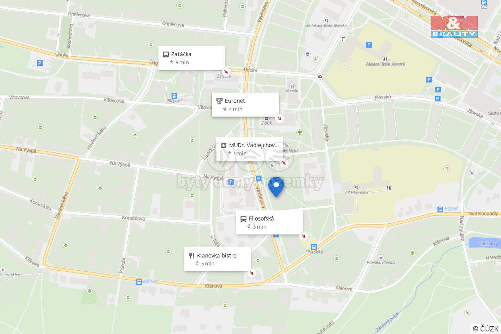Click red arrow marker beside Euronet card
The image size is (501, 334).
click(x=279, y=118)
